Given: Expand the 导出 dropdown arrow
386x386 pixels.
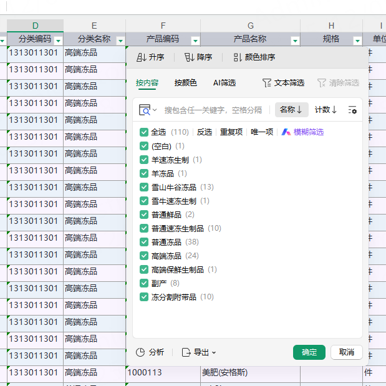Looking at the screenshot, I should (214, 352).
